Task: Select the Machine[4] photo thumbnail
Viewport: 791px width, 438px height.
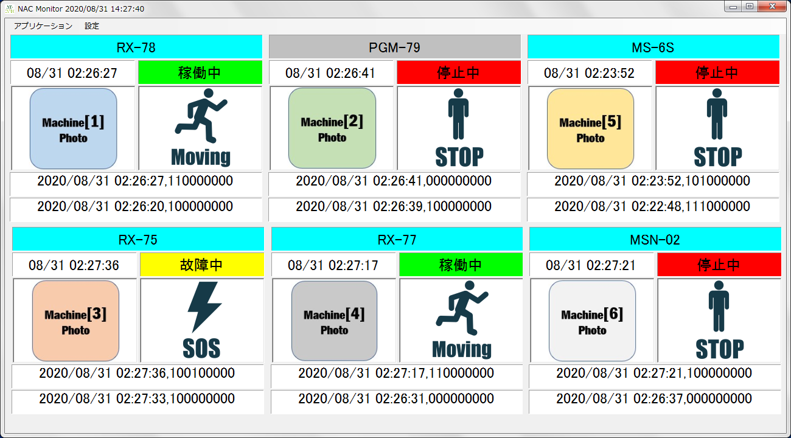Action: (335, 321)
